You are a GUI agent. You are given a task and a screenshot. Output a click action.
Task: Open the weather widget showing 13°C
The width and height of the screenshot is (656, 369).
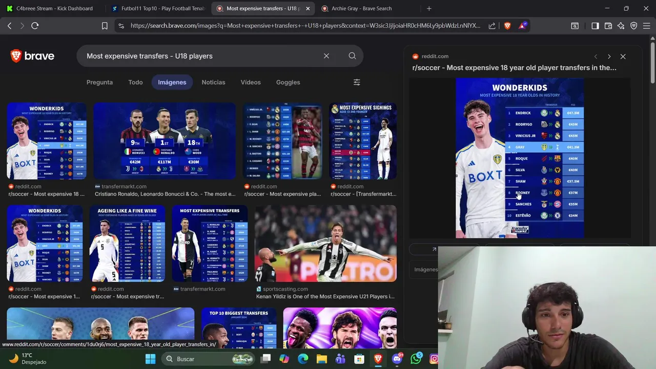coord(29,359)
